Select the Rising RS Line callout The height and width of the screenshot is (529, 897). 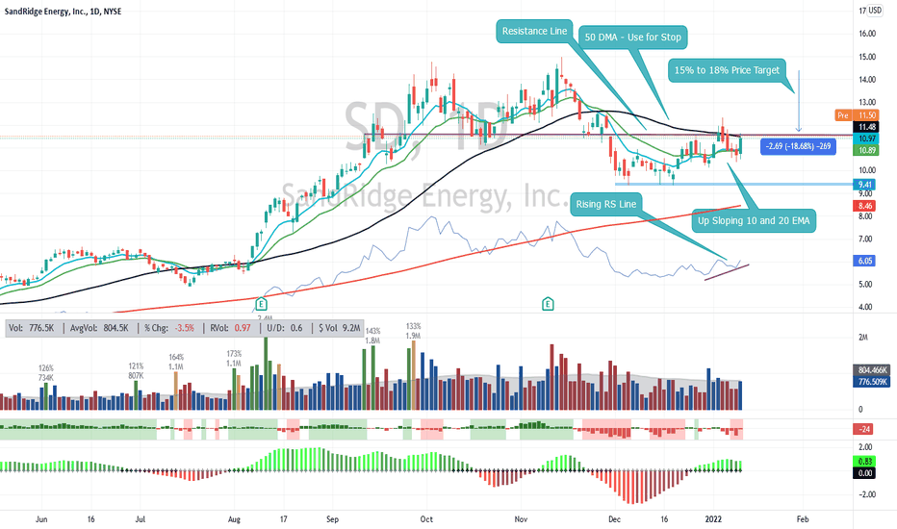point(605,204)
